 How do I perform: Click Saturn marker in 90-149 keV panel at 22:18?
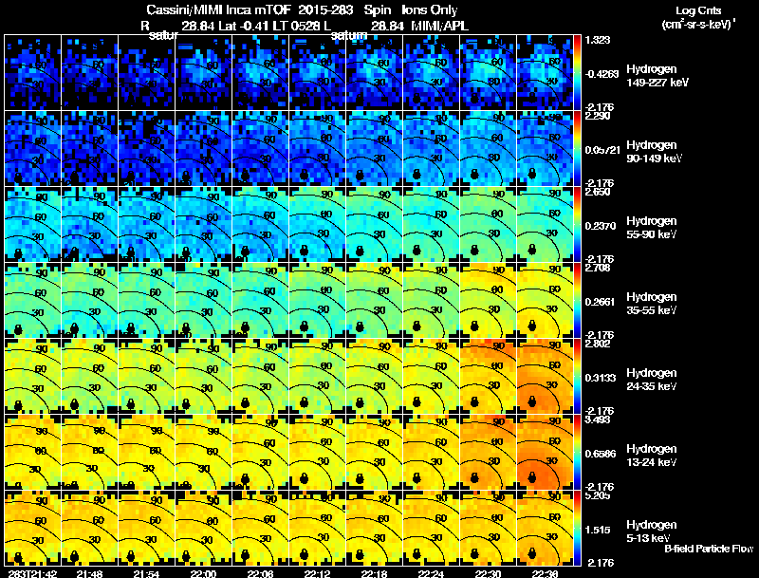360,175
